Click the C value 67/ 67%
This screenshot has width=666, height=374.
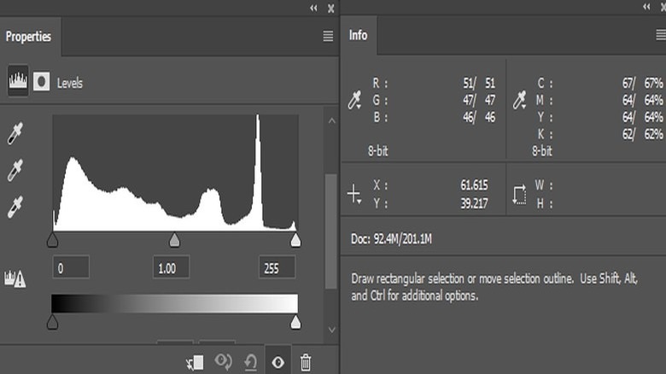[643, 83]
